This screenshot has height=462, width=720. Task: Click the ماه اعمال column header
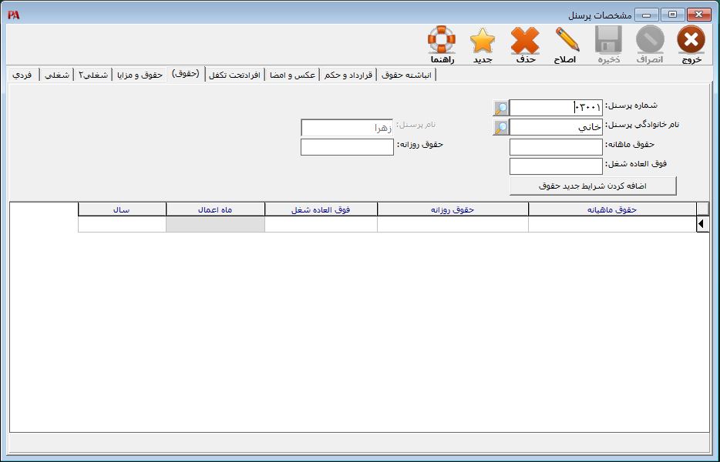[215, 209]
